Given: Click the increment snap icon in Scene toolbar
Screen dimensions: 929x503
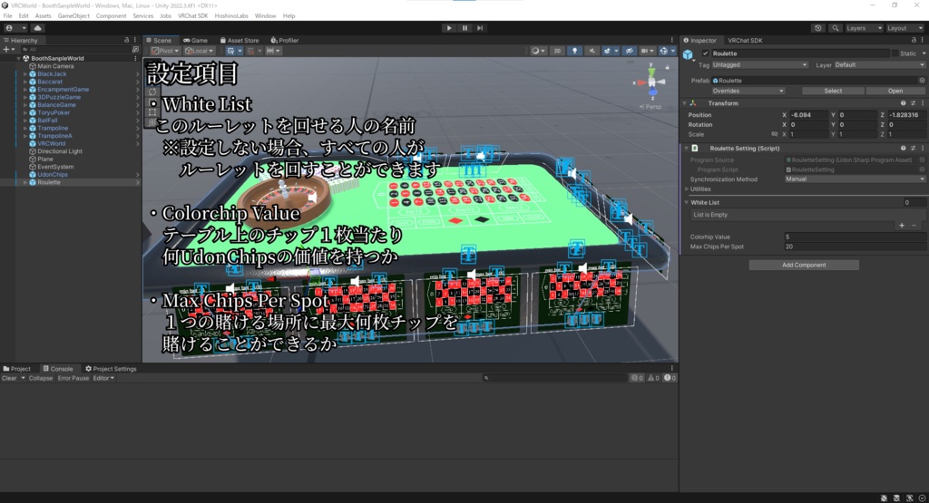Looking at the screenshot, I should click(272, 51).
